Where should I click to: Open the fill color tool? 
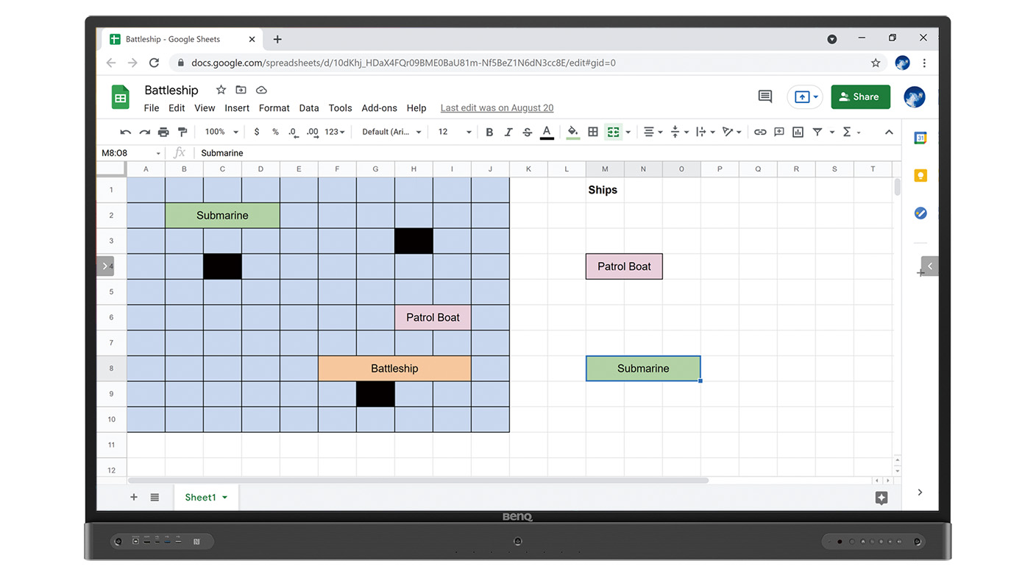click(x=573, y=132)
